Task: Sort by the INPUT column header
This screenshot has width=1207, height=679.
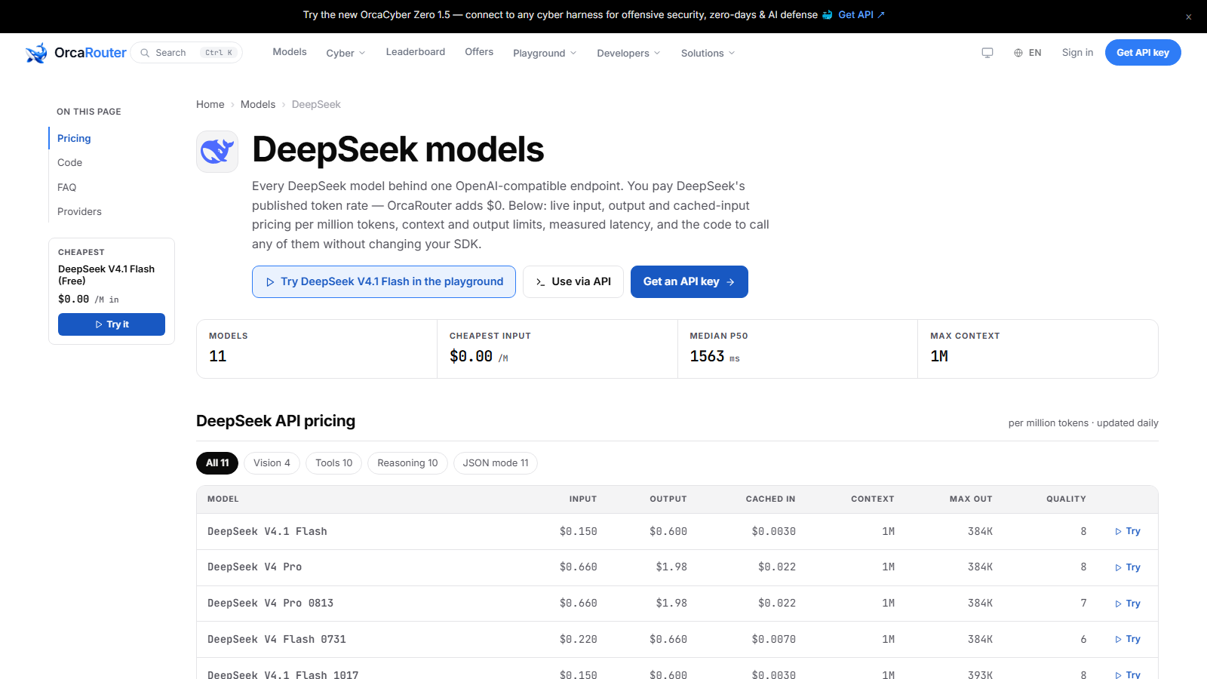Action: pyautogui.click(x=583, y=499)
